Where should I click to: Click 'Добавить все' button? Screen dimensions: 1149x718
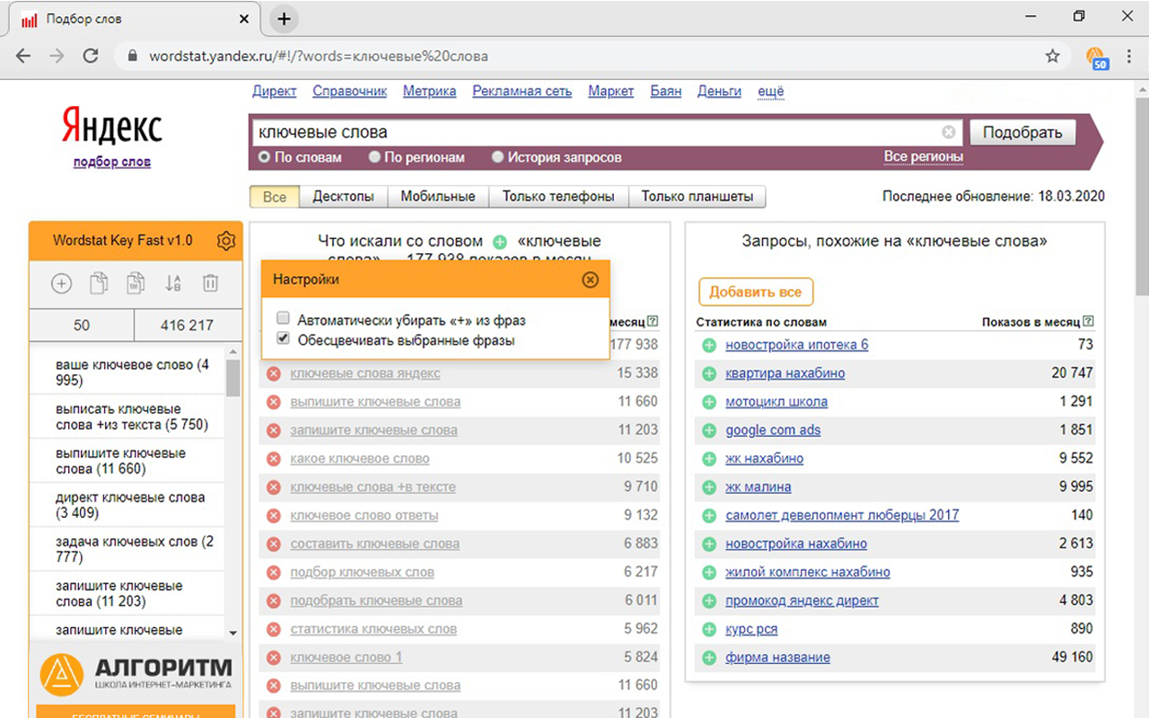pos(756,292)
